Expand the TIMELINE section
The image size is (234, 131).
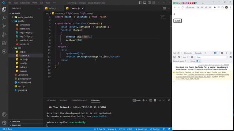click(x=16, y=125)
